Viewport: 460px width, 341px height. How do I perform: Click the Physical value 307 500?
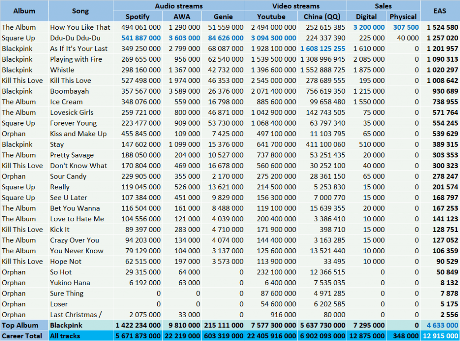point(406,27)
